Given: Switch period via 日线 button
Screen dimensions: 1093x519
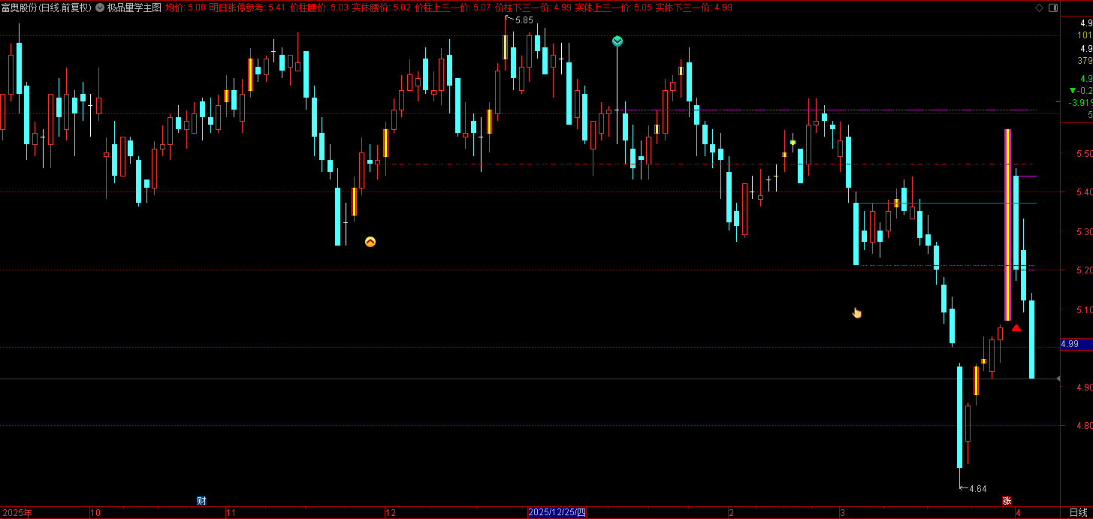Looking at the screenshot, I should (1078, 512).
